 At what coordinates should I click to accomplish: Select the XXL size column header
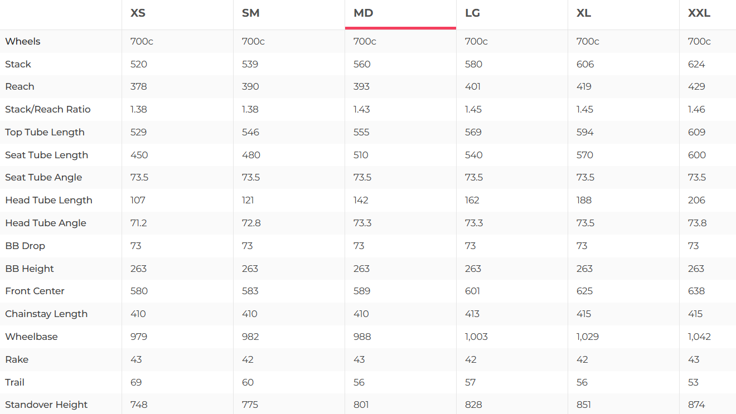pos(699,13)
